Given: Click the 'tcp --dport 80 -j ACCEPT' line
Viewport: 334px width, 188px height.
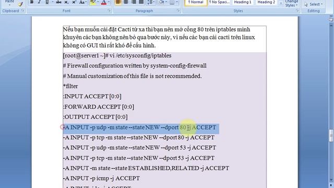Looking at the screenshot, I should pyautogui.click(x=139, y=137).
